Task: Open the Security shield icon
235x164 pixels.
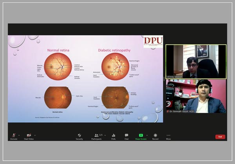Action: coord(80,135)
